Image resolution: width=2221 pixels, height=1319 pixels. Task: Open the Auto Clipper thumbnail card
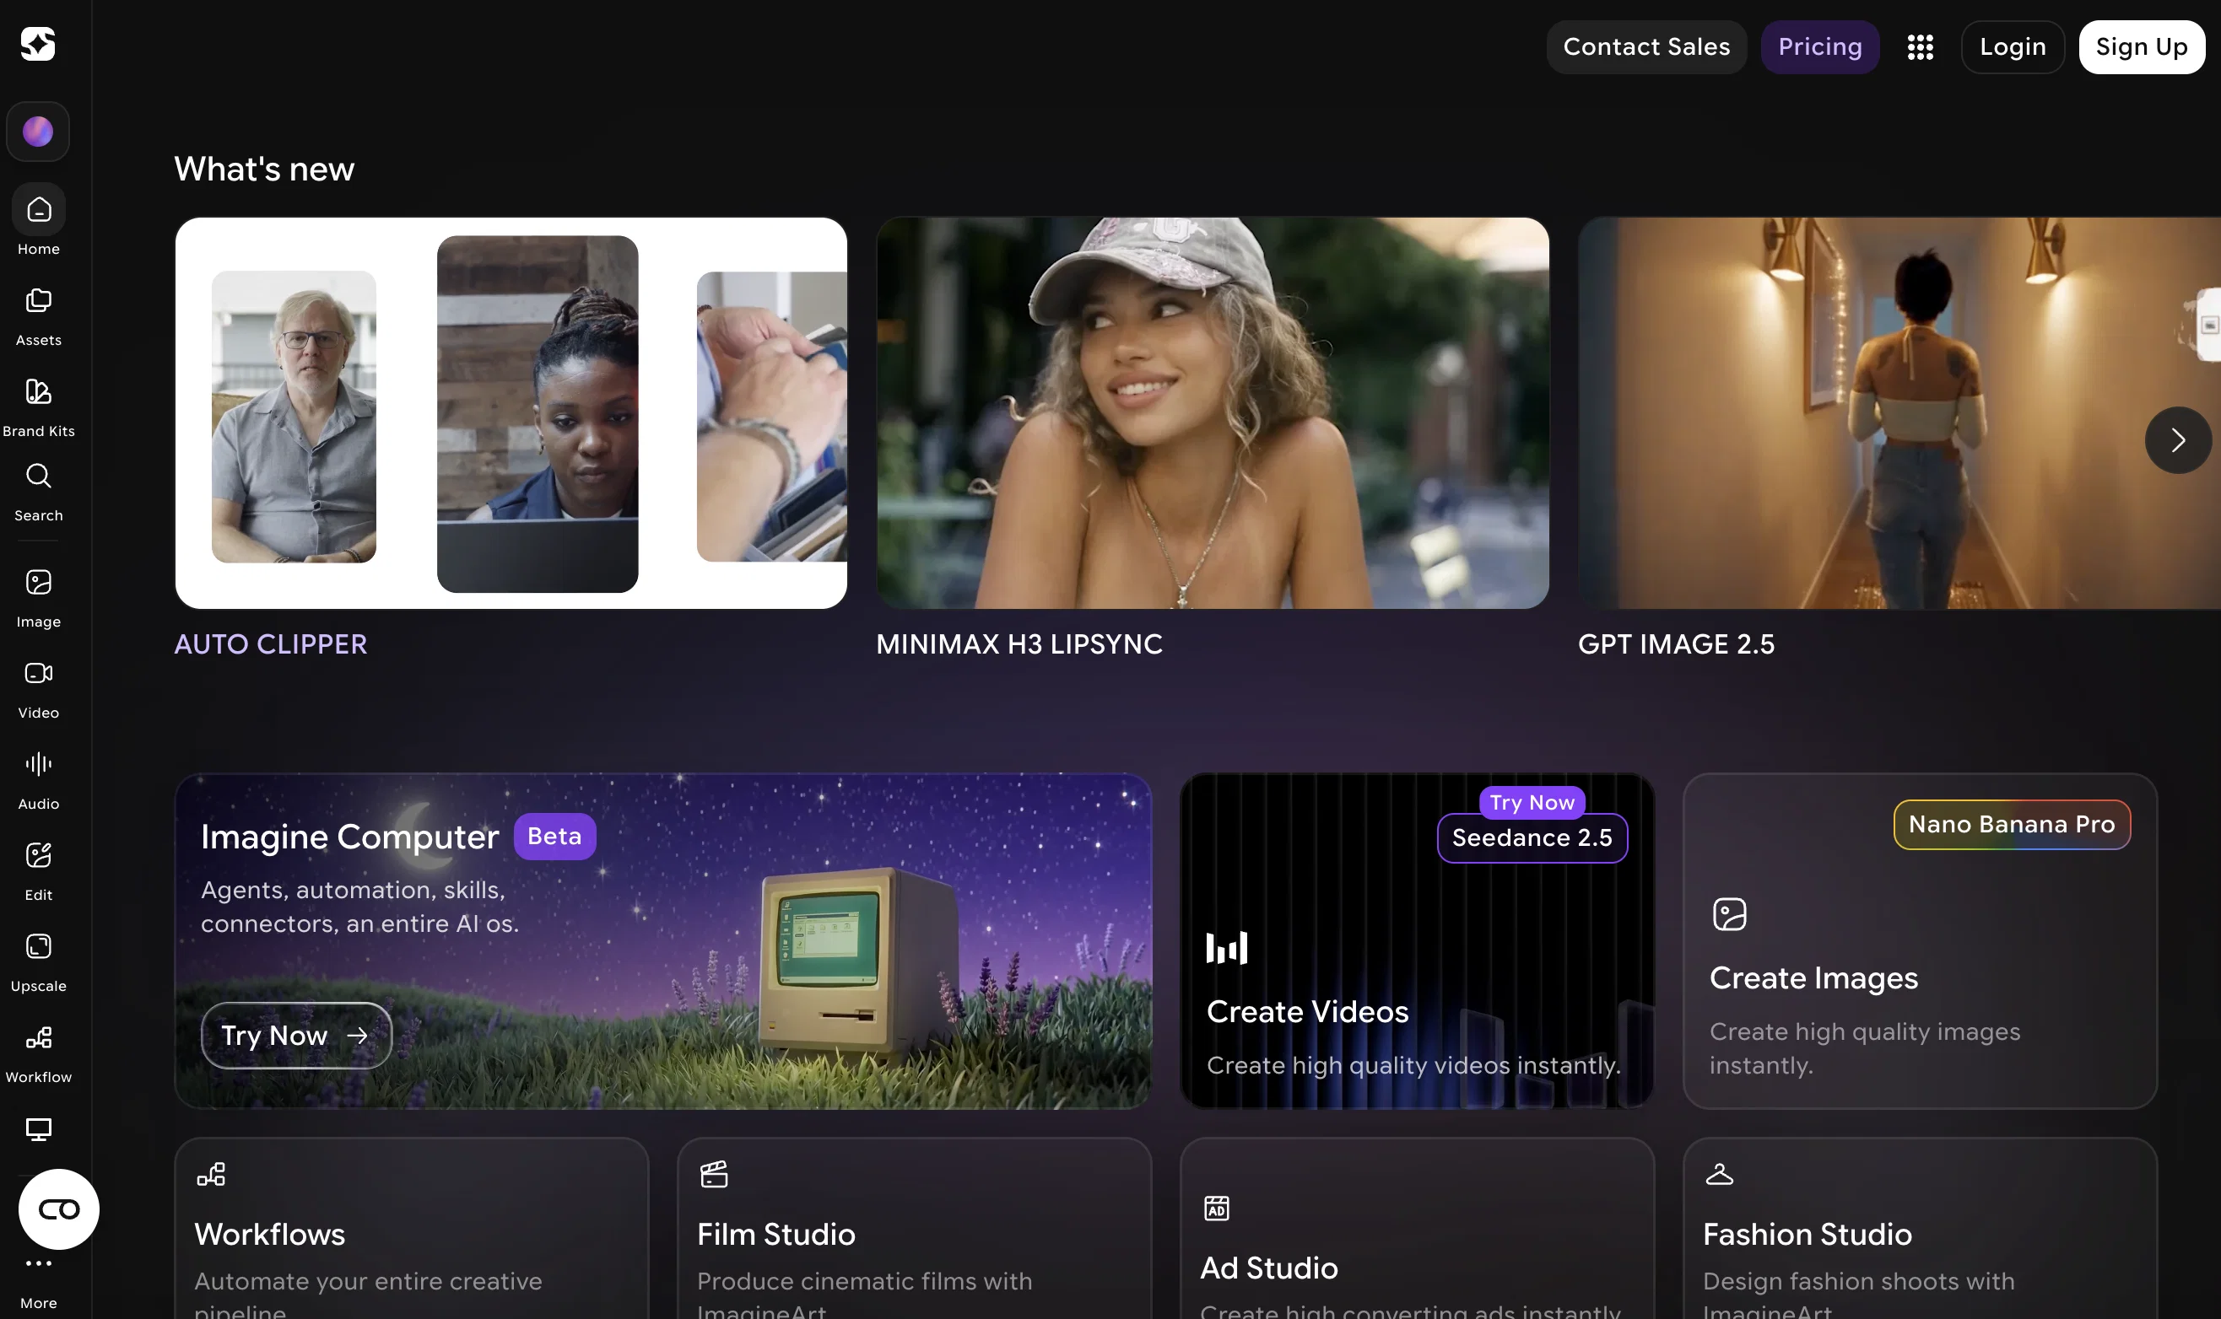(511, 413)
